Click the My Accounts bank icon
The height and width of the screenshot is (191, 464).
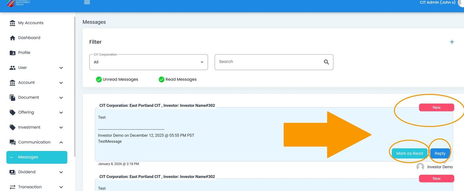coord(13,23)
